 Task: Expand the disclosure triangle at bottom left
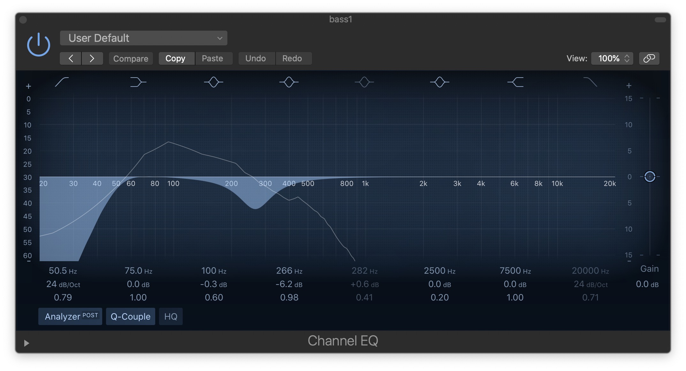[x=27, y=343]
